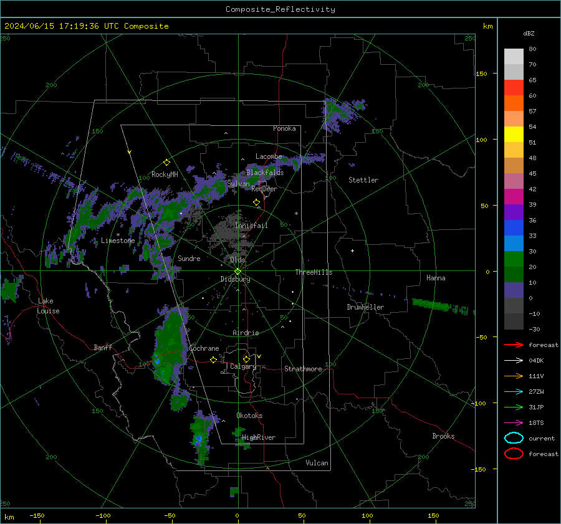Click the Sylvan label

[x=238, y=184]
